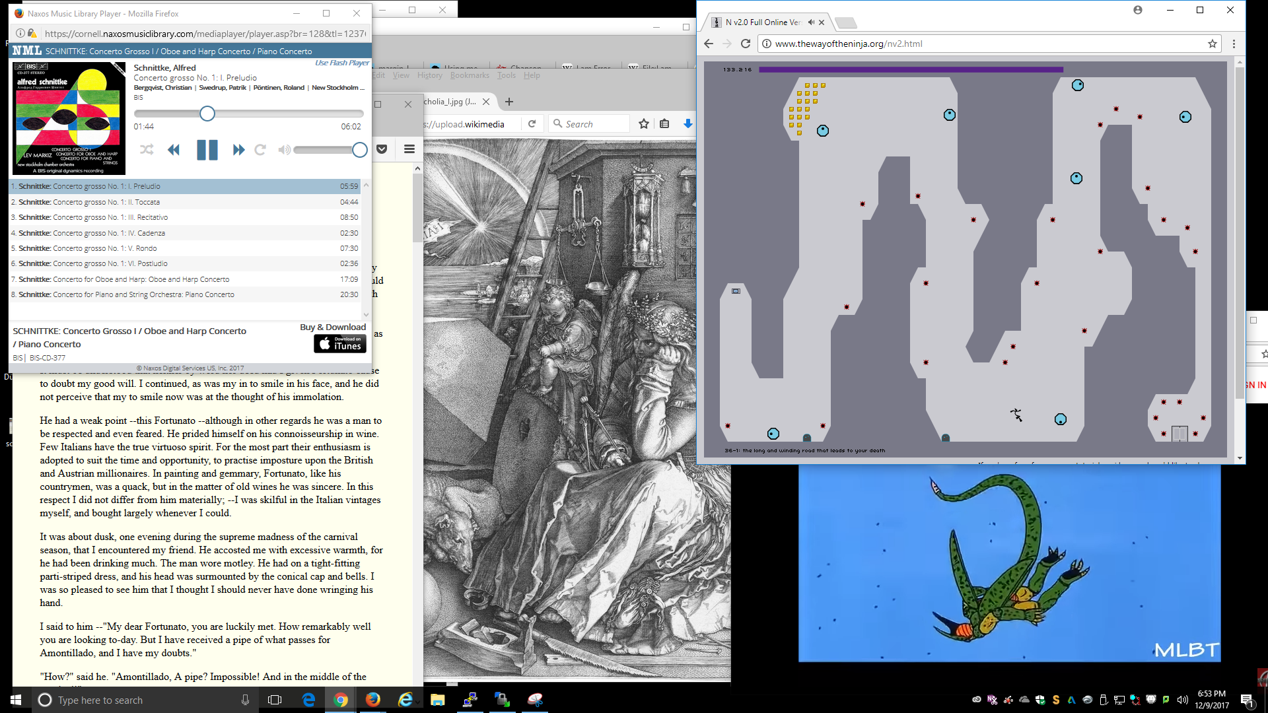Open Task View on the taskbar
The image size is (1268, 713).
(275, 700)
